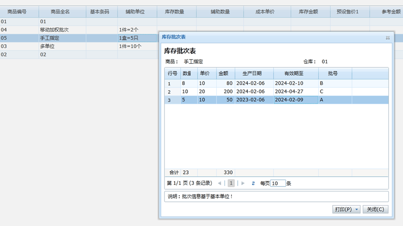Image resolution: width=403 pixels, height=226 pixels.
Task: Select the 多单位 product row
Action: (x=62, y=46)
